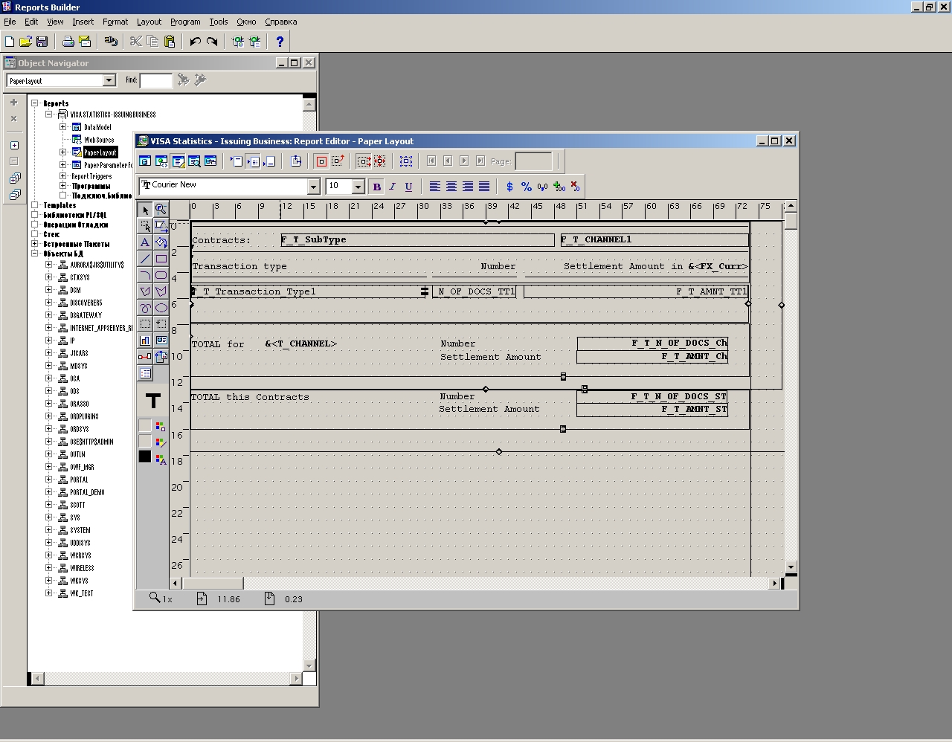Click the blue question mark Help icon

[280, 42]
